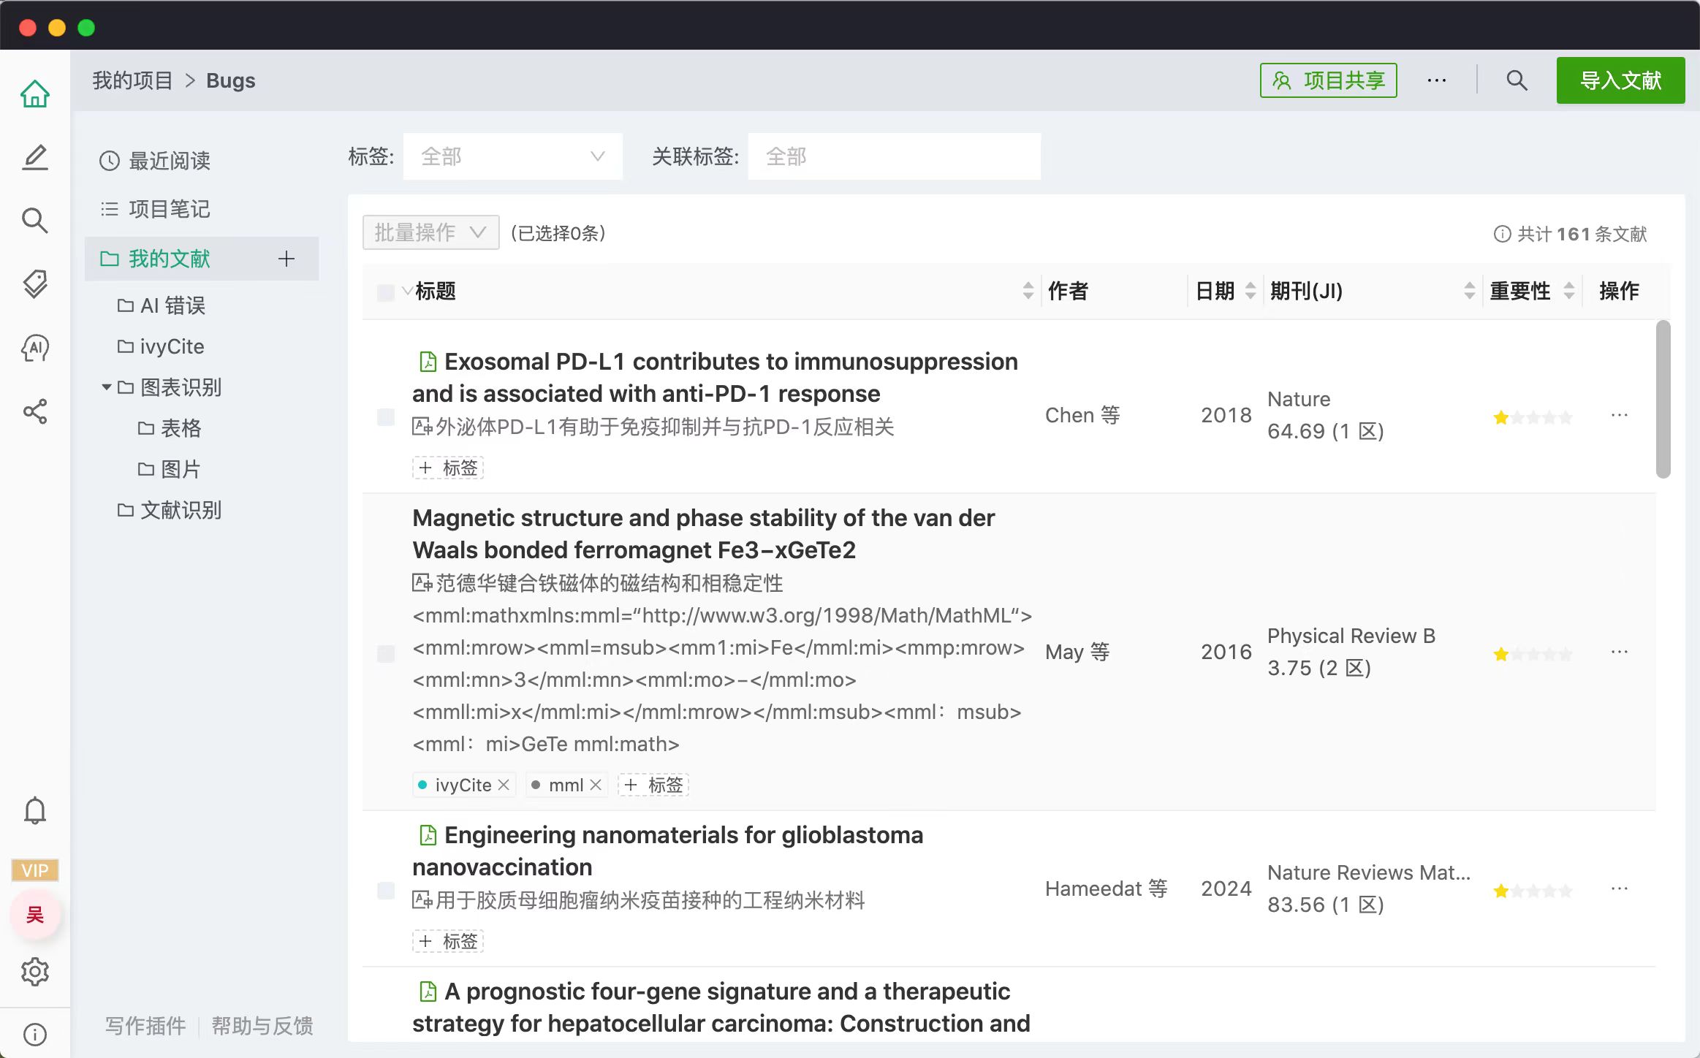The width and height of the screenshot is (1700, 1058).
Task: Select the 我的文献 folder
Action: 202,259
